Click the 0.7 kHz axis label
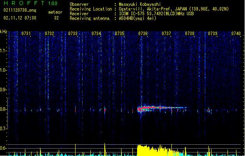This screenshot has width=245, height=156. pos(3,129)
